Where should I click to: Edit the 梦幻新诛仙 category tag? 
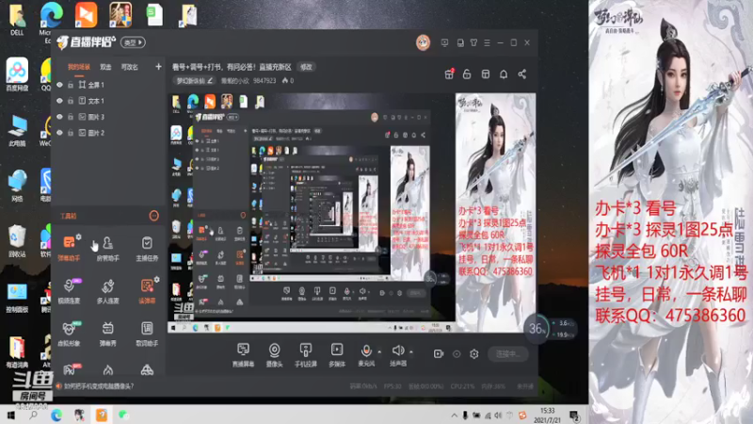pos(195,81)
